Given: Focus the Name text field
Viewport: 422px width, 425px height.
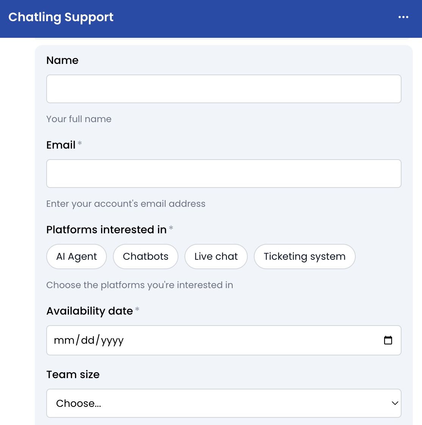Looking at the screenshot, I should pyautogui.click(x=224, y=89).
